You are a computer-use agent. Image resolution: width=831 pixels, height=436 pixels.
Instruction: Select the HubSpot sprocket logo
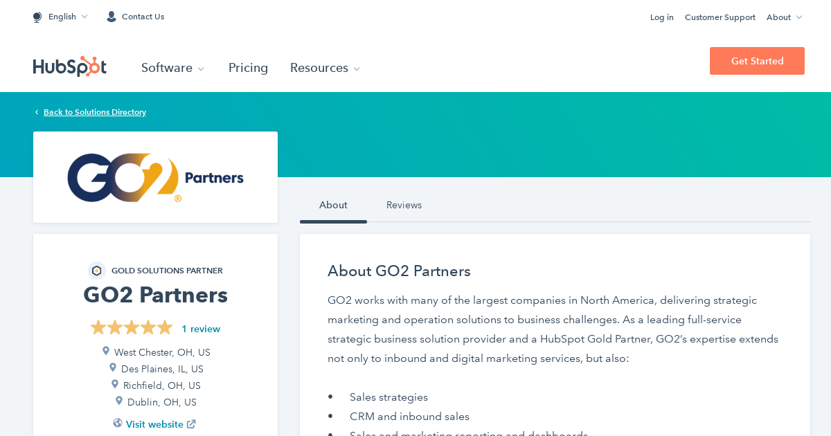pyautogui.click(x=69, y=66)
